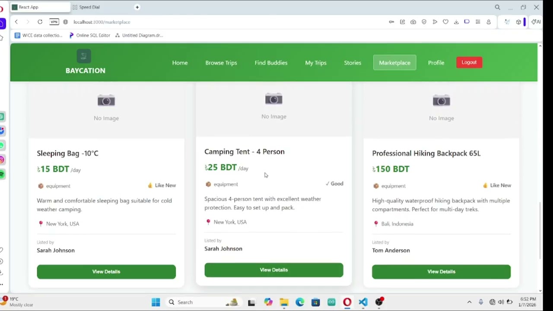Open the Online SQL Editor bookmark
Screen dimensions: 553x311
click(89, 35)
